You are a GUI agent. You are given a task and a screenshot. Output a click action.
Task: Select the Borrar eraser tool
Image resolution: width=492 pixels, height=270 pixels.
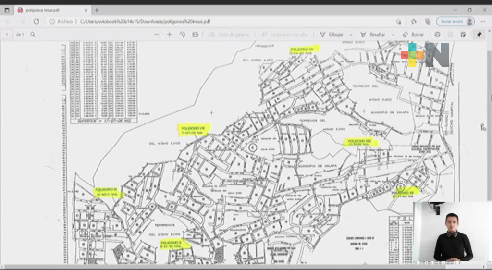pos(413,35)
